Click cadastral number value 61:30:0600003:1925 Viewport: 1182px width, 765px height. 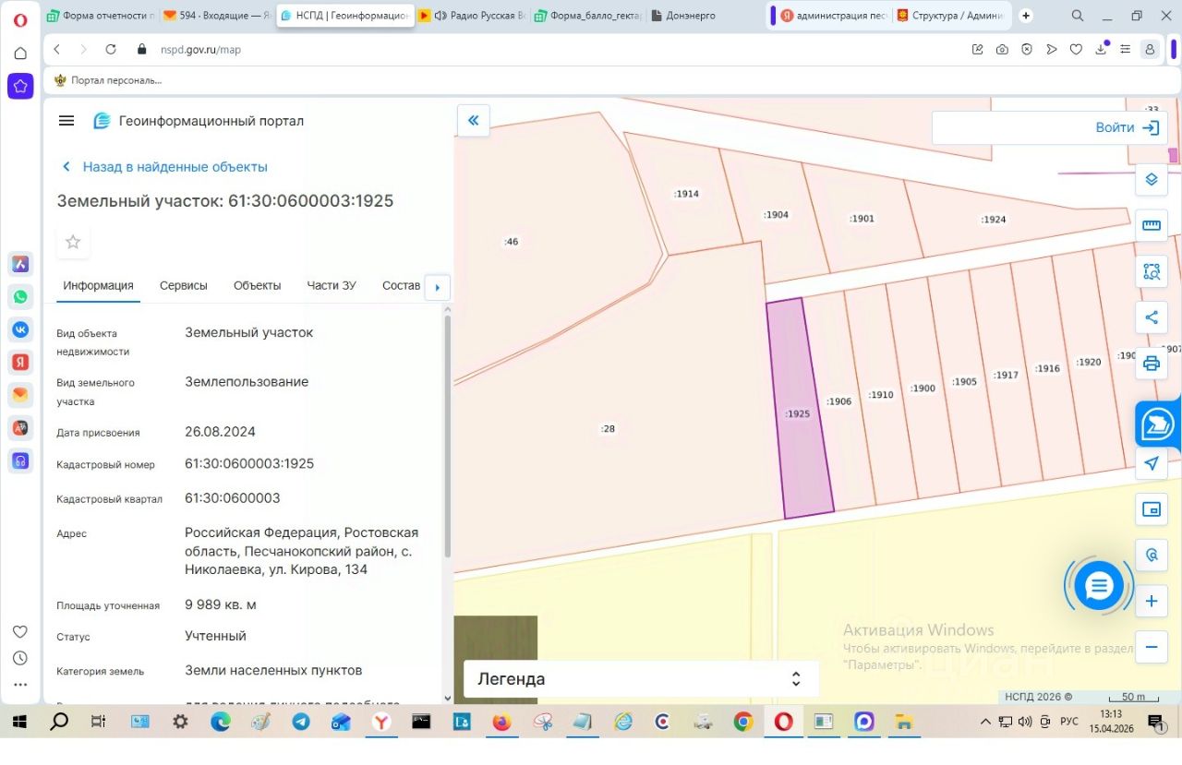coord(249,463)
